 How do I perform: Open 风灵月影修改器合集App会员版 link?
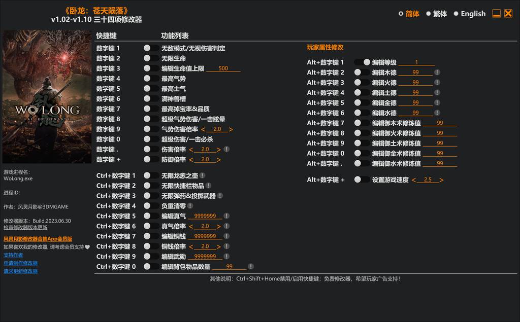(38, 239)
